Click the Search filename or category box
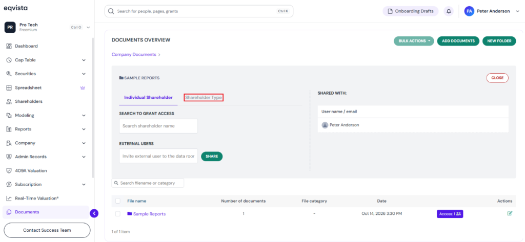525x242 pixels. click(148, 183)
